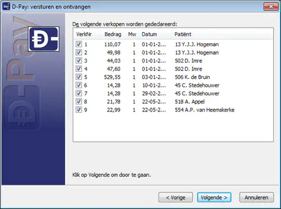The width and height of the screenshot is (281, 209).
Task: Sort by the Bedrag column header
Action: (113, 34)
